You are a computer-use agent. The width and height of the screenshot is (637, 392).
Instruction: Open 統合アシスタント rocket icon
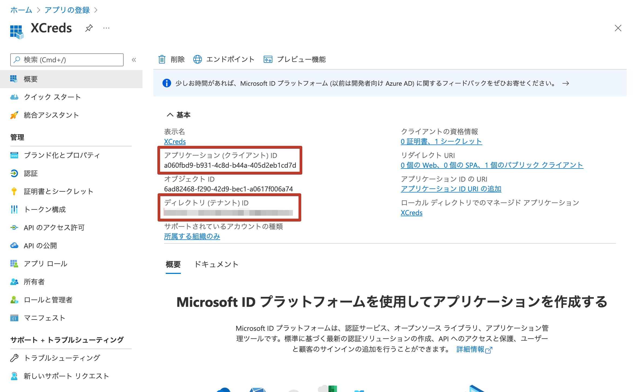14,115
